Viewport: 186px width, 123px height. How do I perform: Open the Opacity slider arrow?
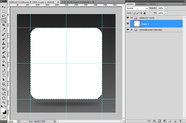coord(166,8)
